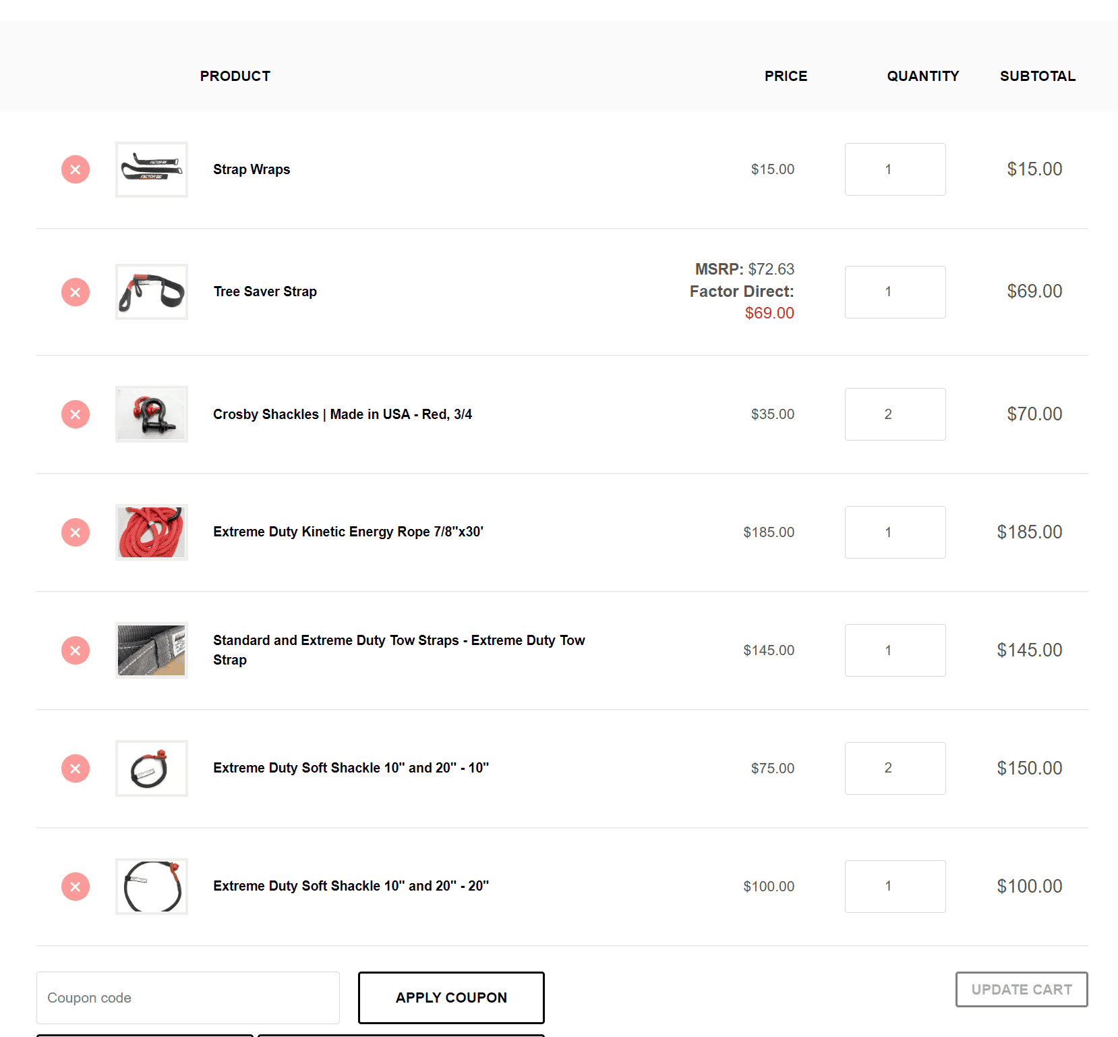Click the Quantity column header
The width and height of the screenshot is (1118, 1037).
(x=923, y=76)
